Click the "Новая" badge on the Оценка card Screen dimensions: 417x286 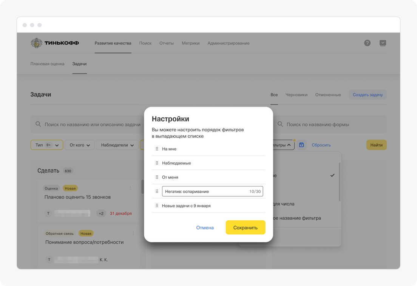(x=70, y=188)
